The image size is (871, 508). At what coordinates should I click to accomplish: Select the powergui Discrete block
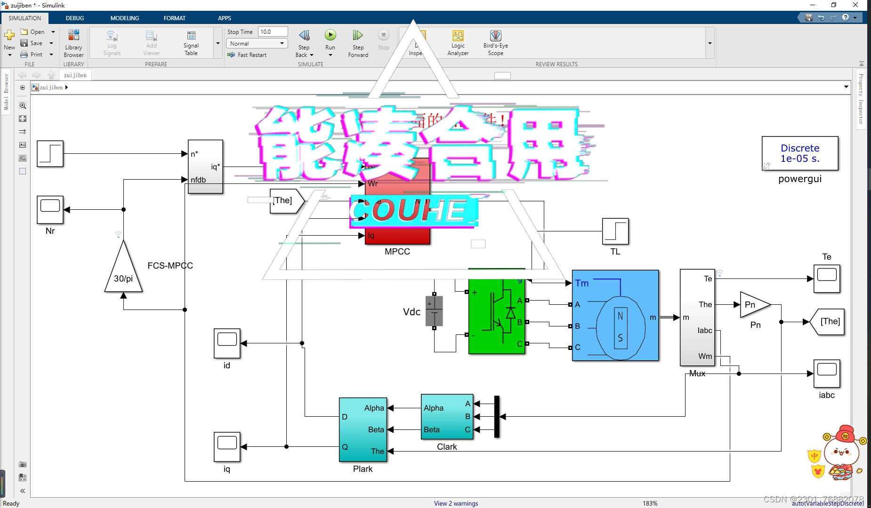coord(800,153)
